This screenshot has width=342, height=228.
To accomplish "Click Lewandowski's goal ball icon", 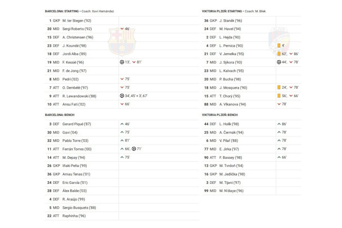I will click(x=122, y=96).
